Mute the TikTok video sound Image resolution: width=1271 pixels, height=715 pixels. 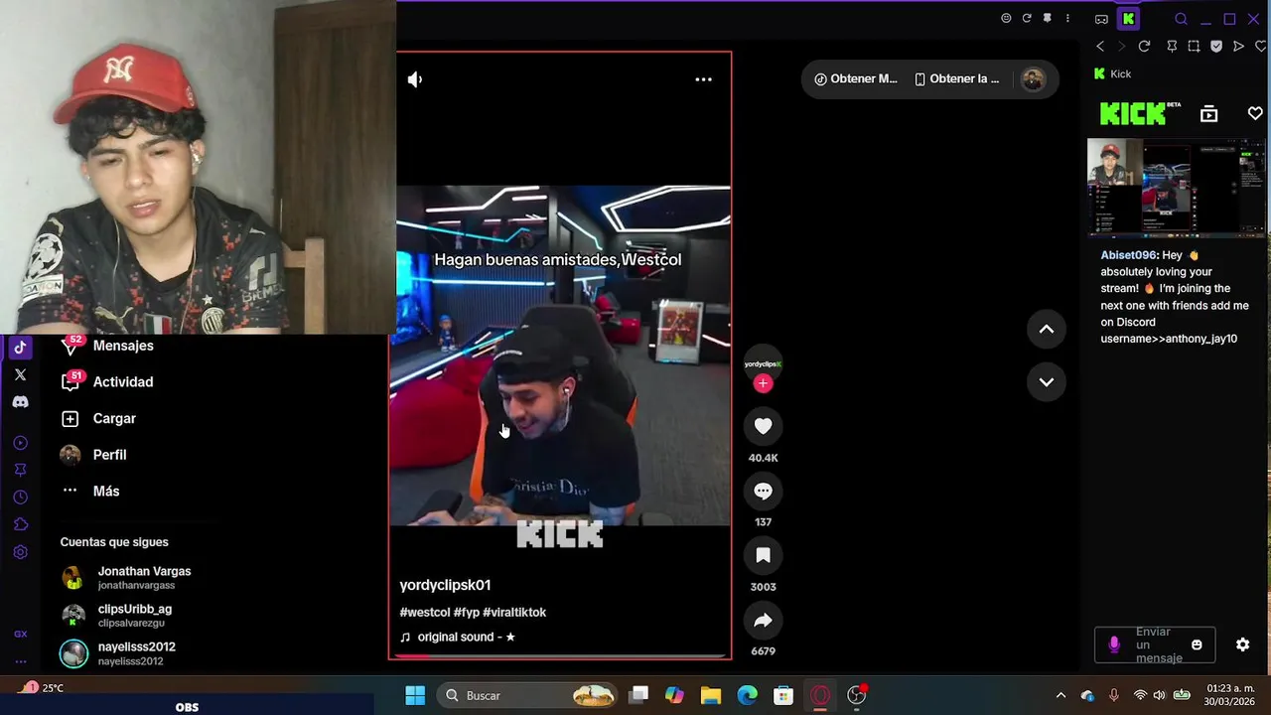tap(415, 79)
